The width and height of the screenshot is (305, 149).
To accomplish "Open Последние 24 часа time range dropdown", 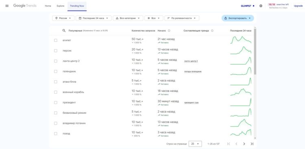I will pos(94,18).
